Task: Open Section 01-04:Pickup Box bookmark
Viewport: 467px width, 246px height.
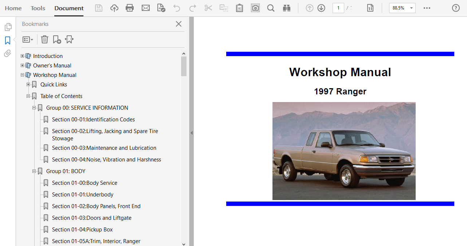Action: (x=82, y=230)
